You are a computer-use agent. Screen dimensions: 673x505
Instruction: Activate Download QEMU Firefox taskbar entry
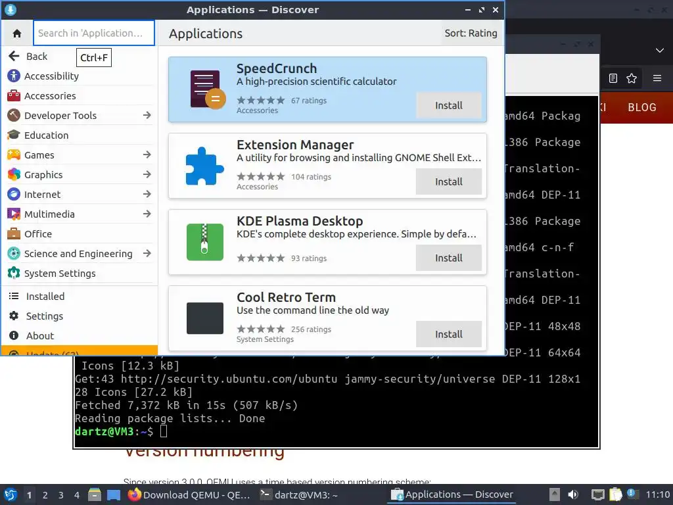[189, 494]
